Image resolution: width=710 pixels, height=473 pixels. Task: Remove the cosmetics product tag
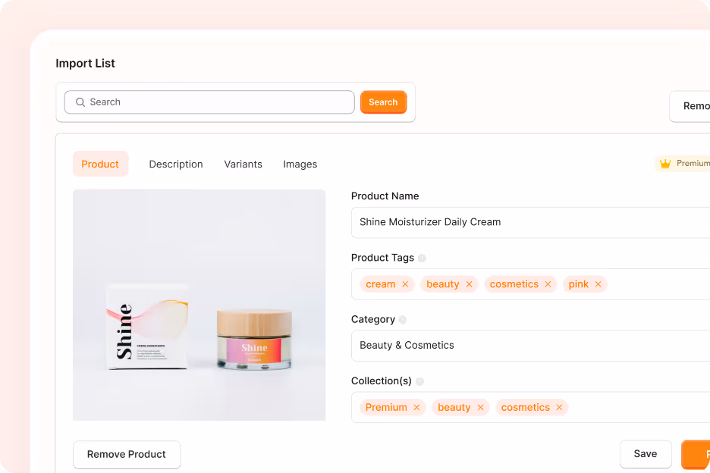[x=548, y=284]
